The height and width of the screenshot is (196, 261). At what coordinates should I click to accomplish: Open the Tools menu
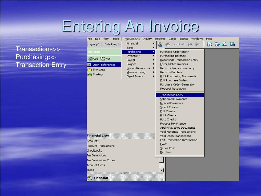pyautogui.click(x=116, y=39)
